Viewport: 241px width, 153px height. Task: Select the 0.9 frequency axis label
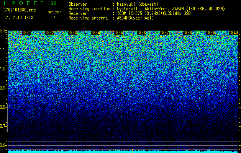pos(3,88)
